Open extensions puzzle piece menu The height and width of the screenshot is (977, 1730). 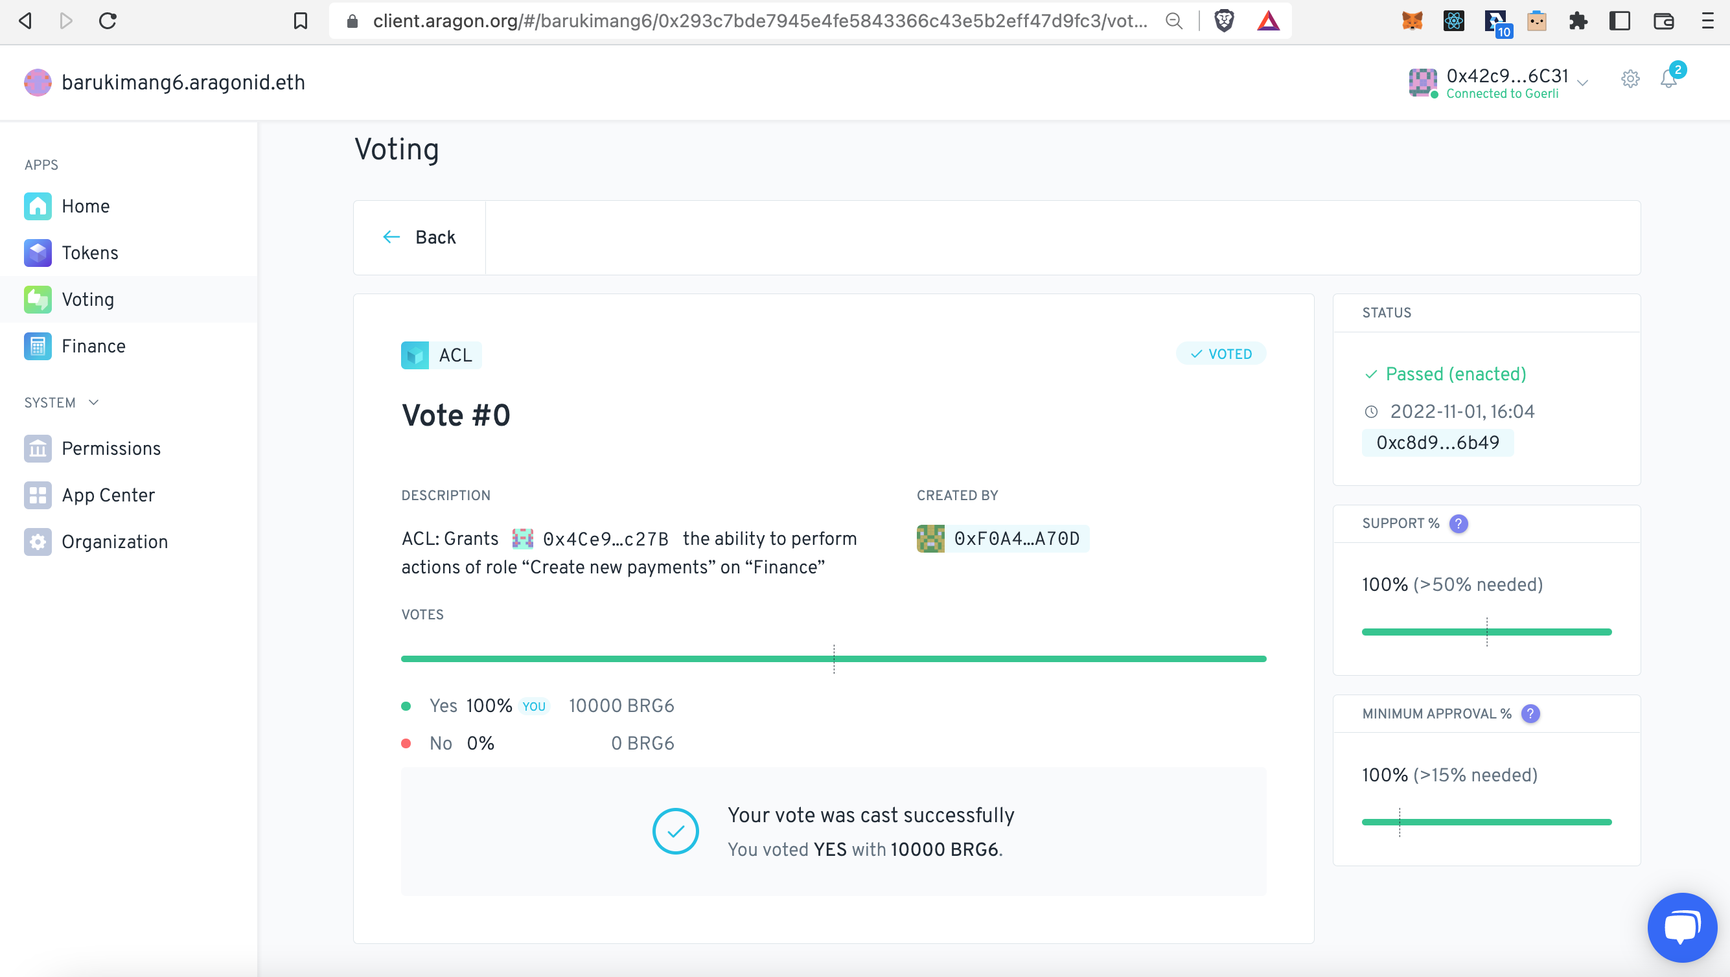pyautogui.click(x=1578, y=21)
